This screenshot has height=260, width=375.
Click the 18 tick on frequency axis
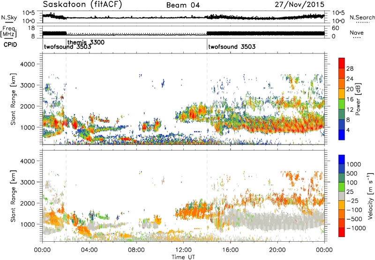pyautogui.click(x=31, y=28)
